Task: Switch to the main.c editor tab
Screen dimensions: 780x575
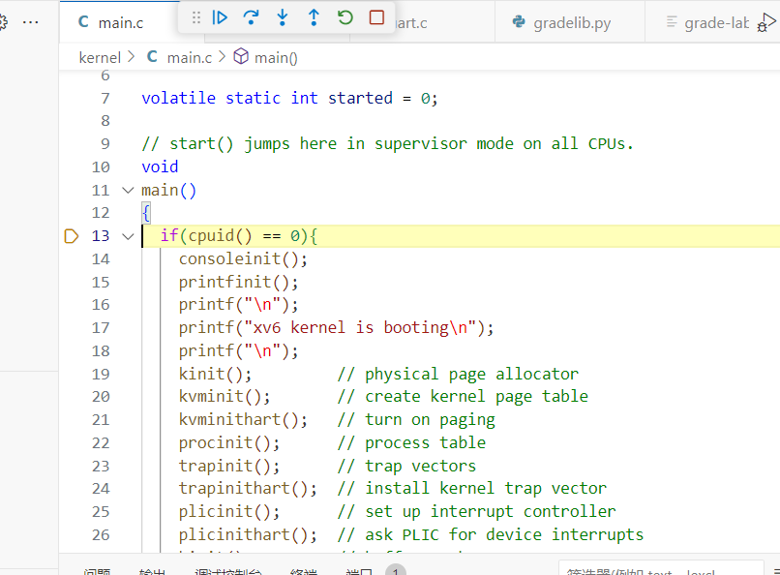Action: click(119, 22)
